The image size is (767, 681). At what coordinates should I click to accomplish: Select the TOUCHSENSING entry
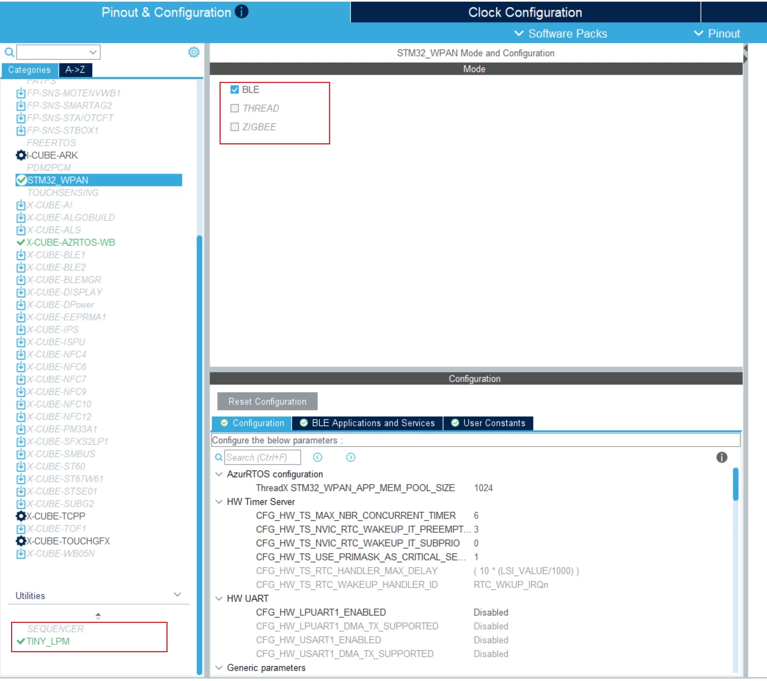[63, 193]
